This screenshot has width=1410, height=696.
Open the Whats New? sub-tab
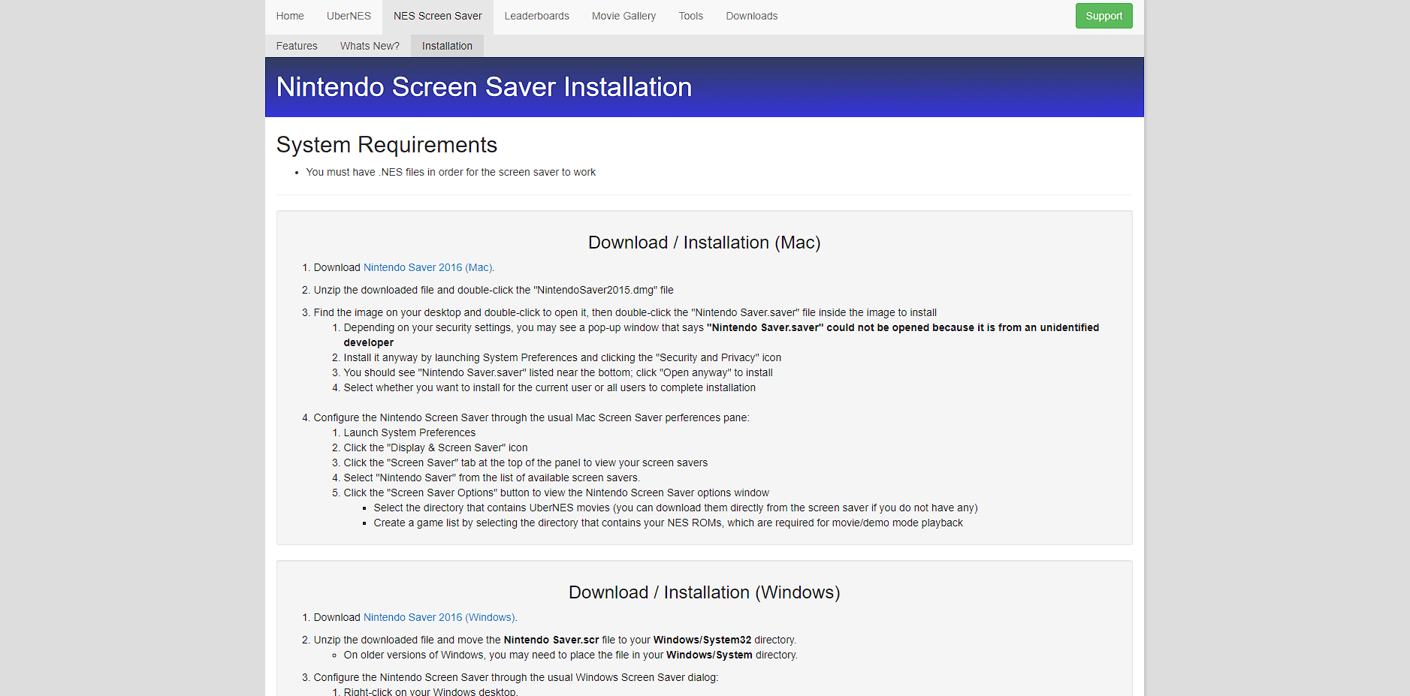[x=370, y=46]
